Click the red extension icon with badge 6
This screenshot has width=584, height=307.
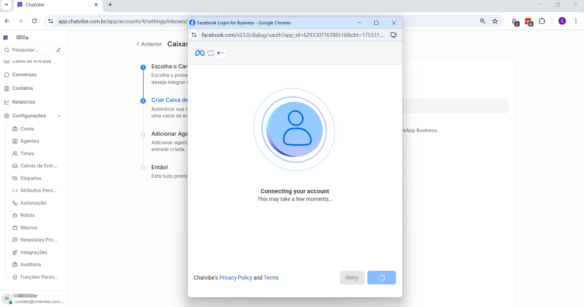528,22
